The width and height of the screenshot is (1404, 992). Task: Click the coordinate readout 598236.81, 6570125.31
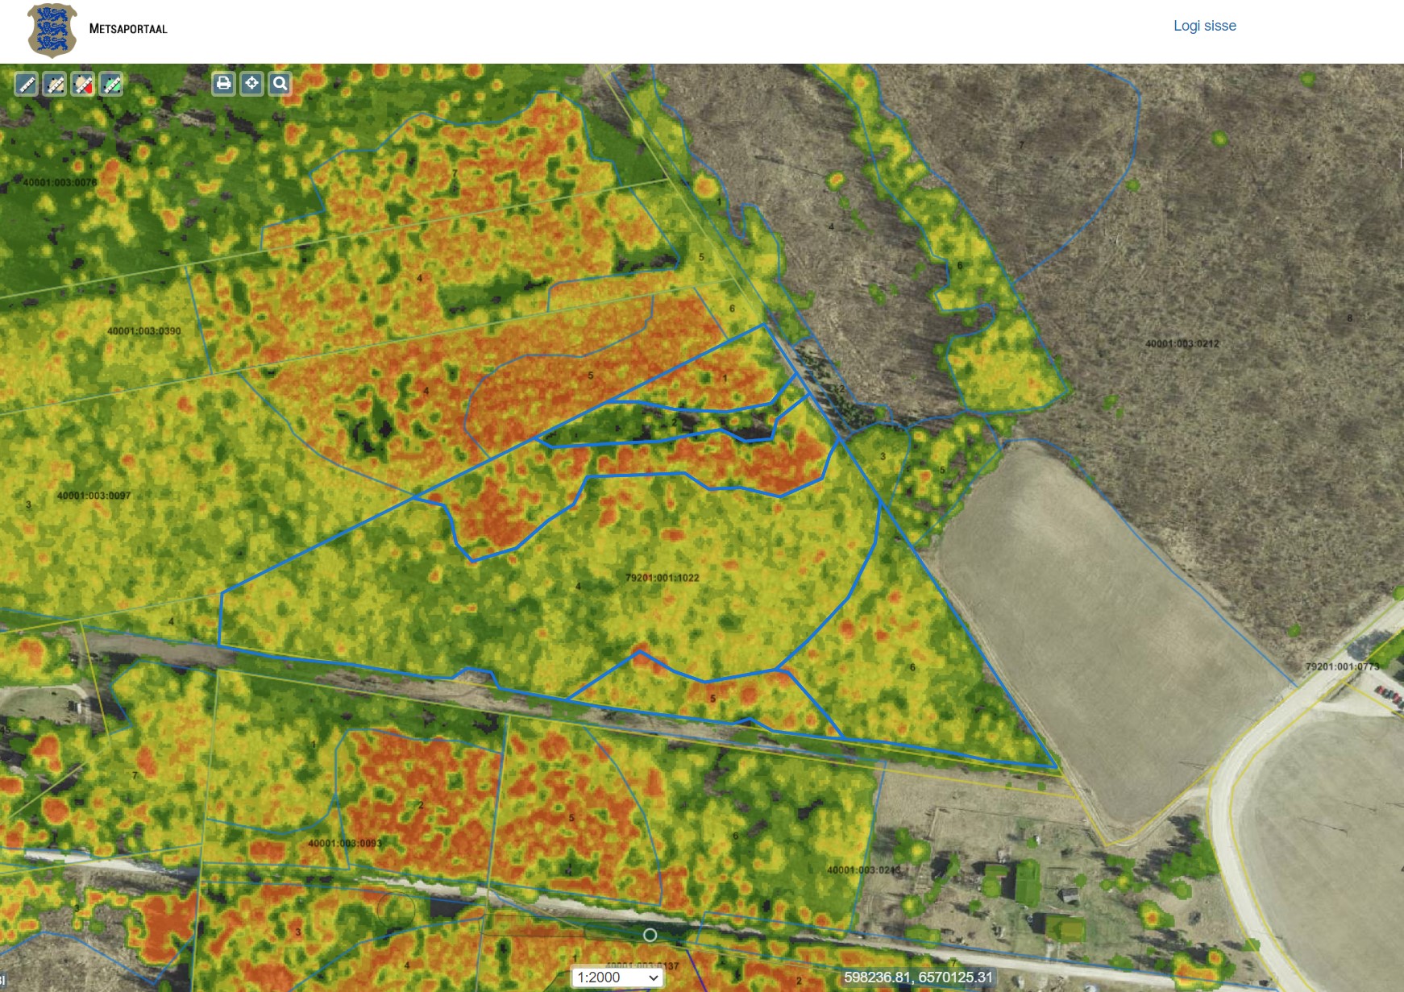pos(918,977)
